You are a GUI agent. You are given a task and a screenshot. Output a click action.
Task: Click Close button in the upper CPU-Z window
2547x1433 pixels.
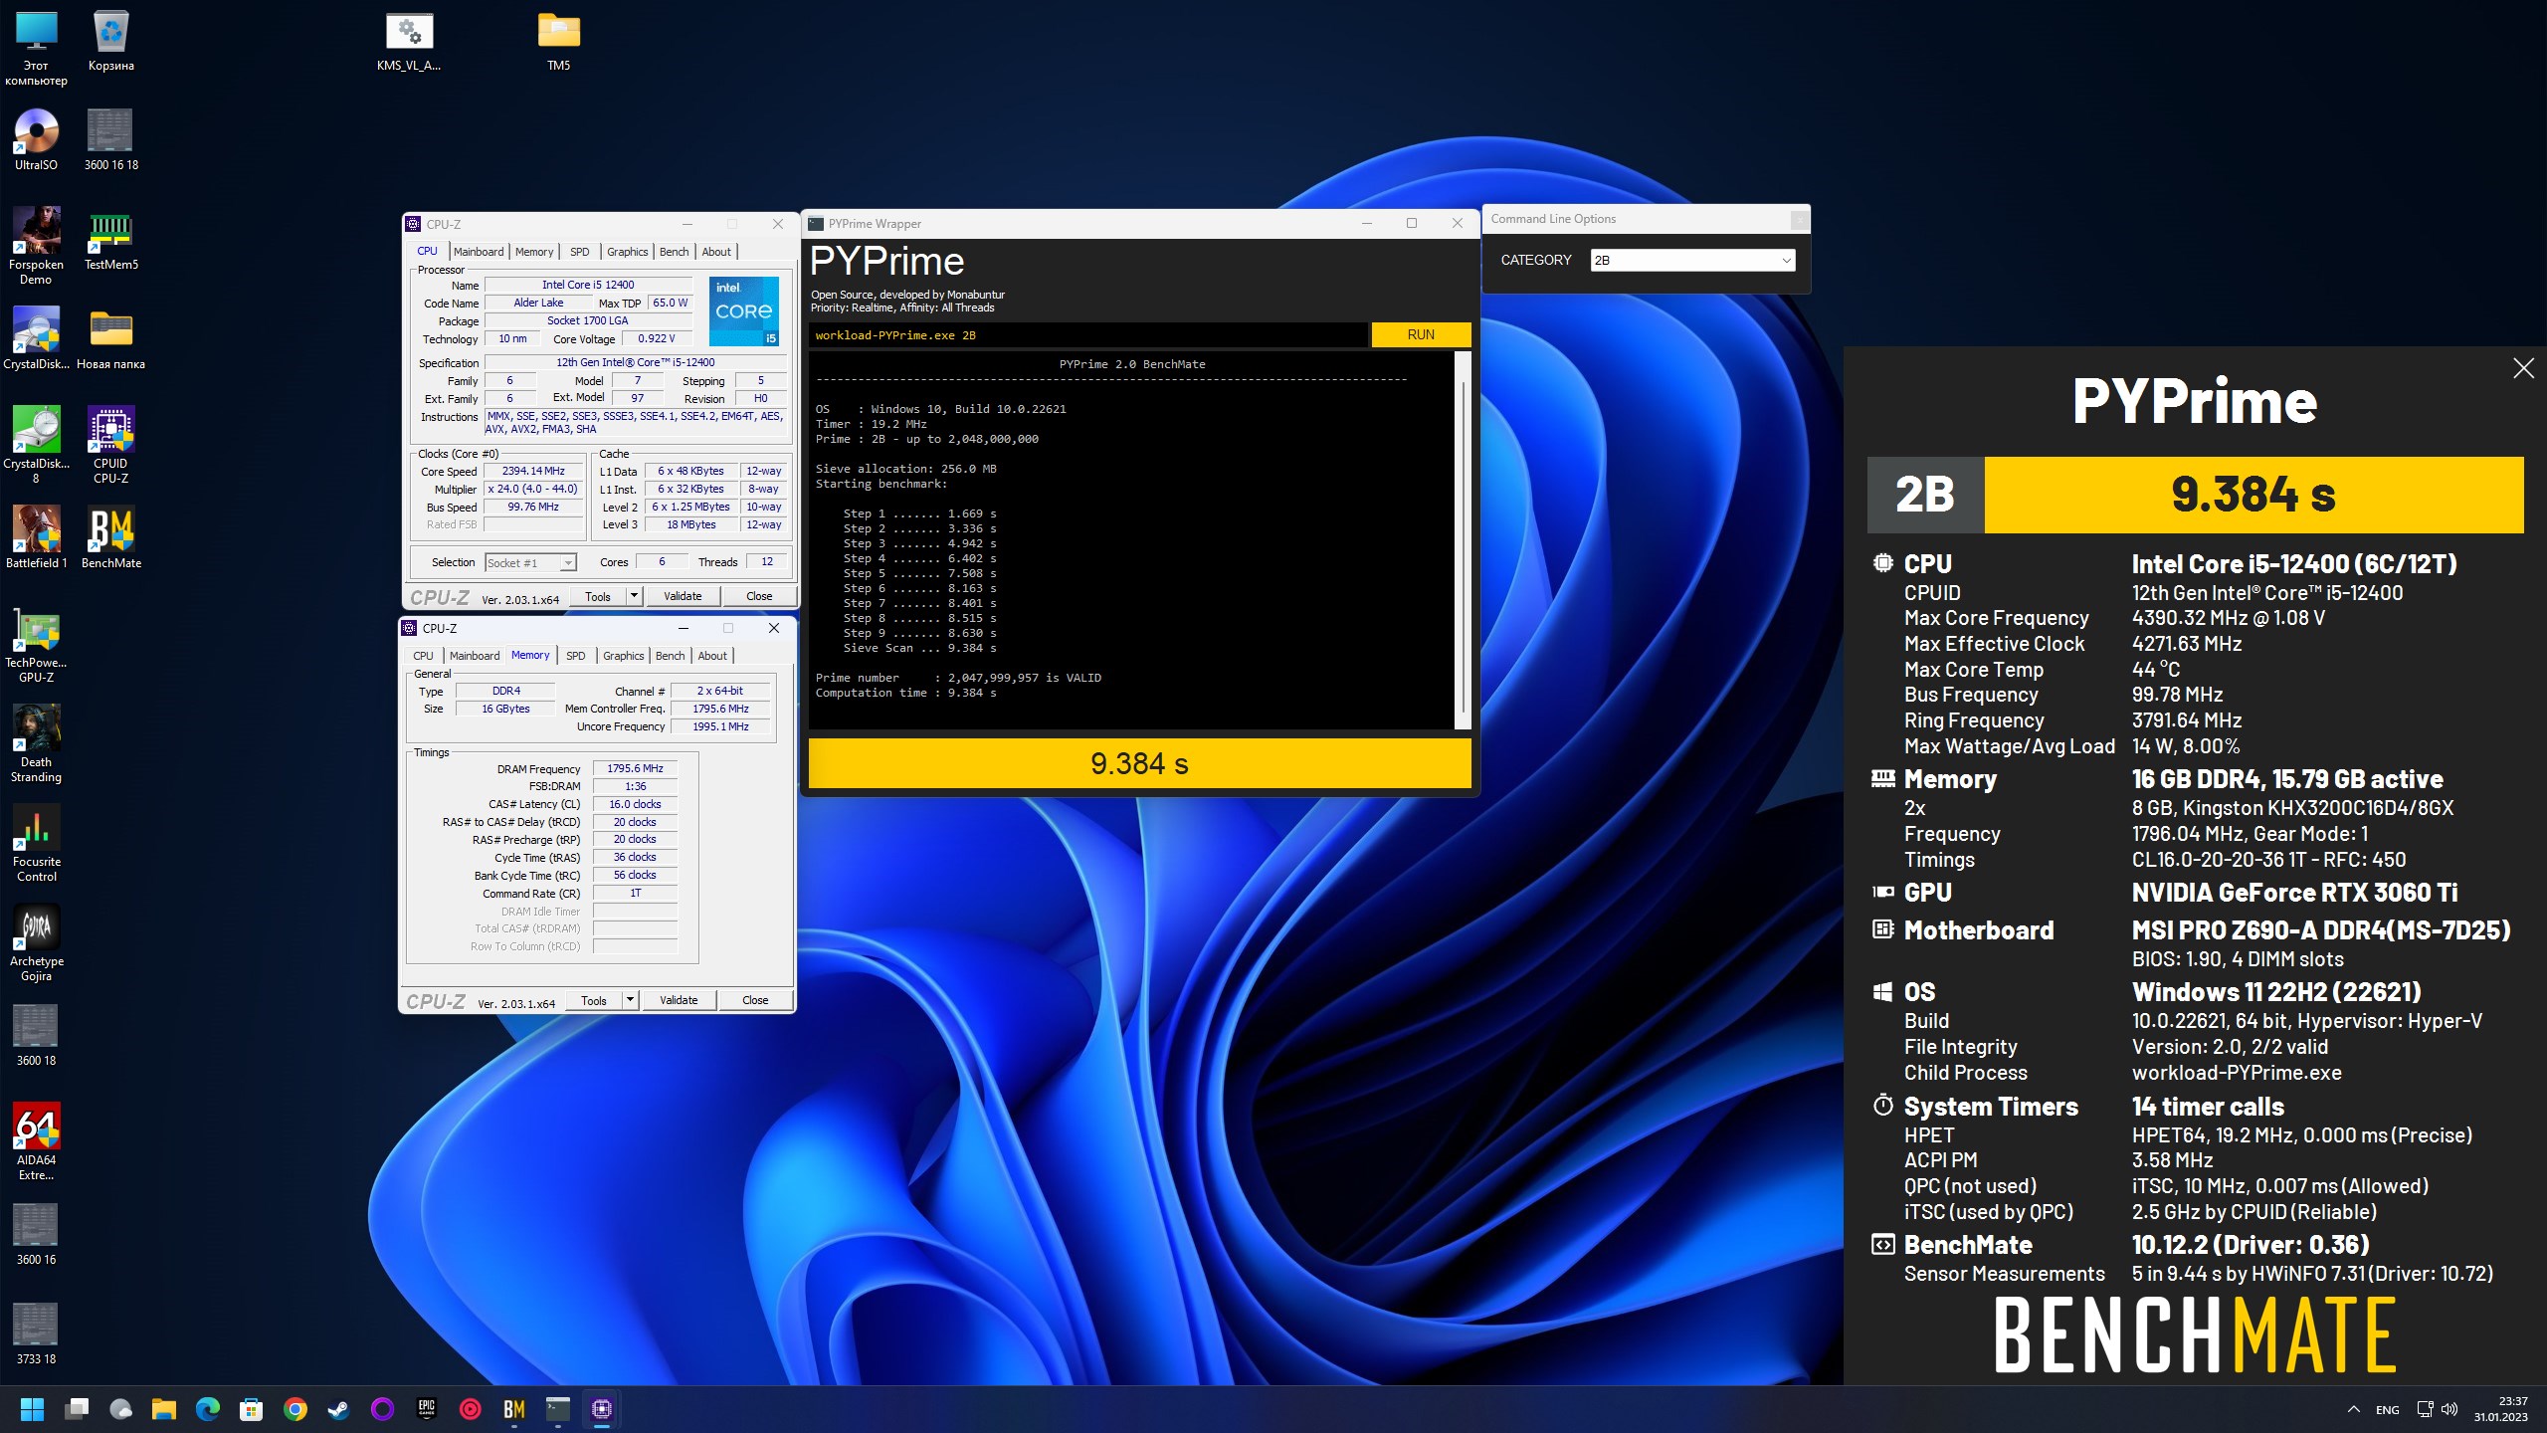(x=759, y=596)
